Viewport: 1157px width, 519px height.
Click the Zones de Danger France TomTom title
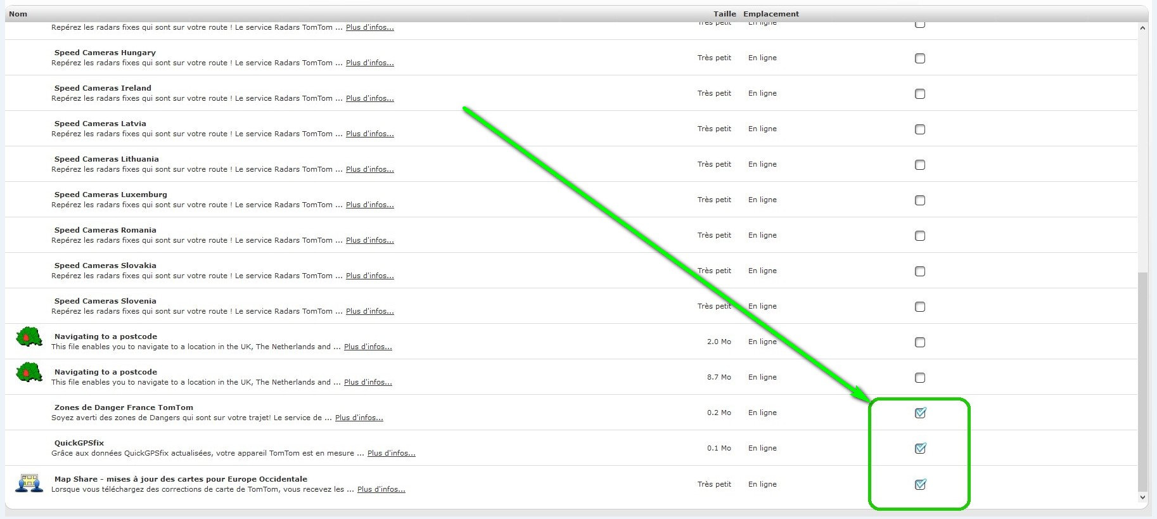(x=124, y=407)
